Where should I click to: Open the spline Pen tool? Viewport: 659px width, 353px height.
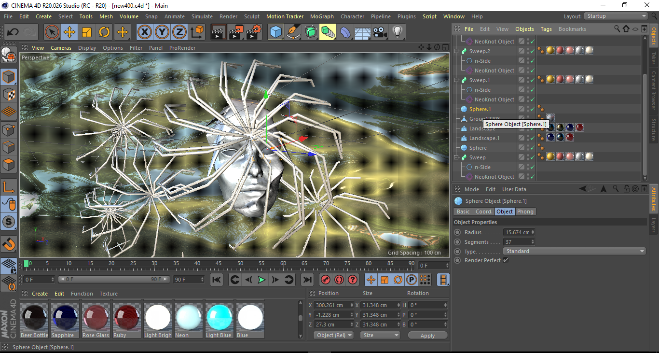[x=293, y=32]
